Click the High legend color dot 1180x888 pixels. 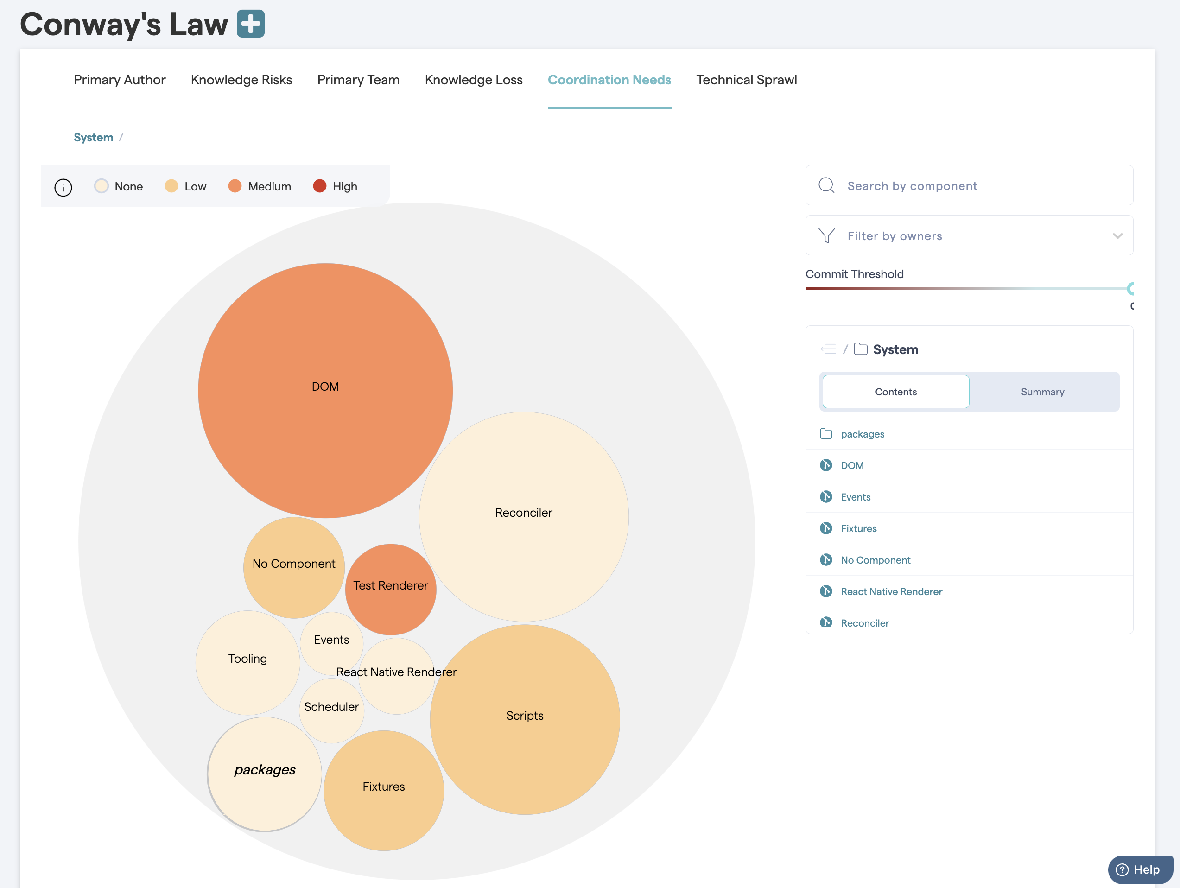tap(319, 186)
